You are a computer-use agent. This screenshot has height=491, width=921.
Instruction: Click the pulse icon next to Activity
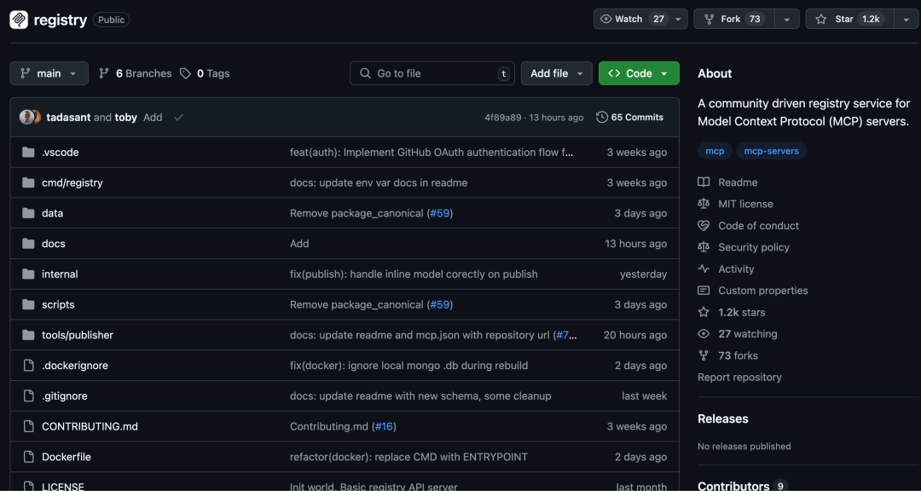coord(704,269)
